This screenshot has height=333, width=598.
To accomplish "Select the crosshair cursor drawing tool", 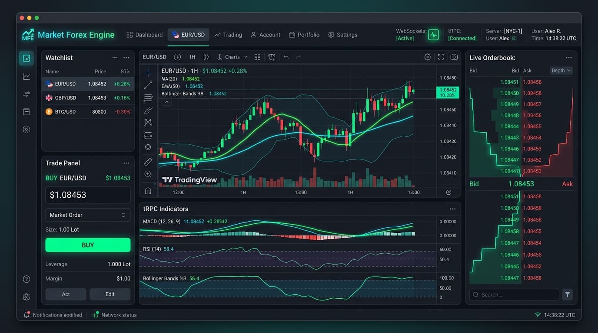I will coord(148,73).
